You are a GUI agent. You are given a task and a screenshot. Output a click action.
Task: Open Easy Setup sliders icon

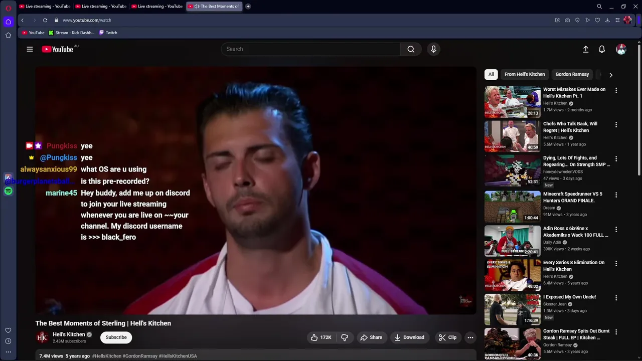pos(617,20)
